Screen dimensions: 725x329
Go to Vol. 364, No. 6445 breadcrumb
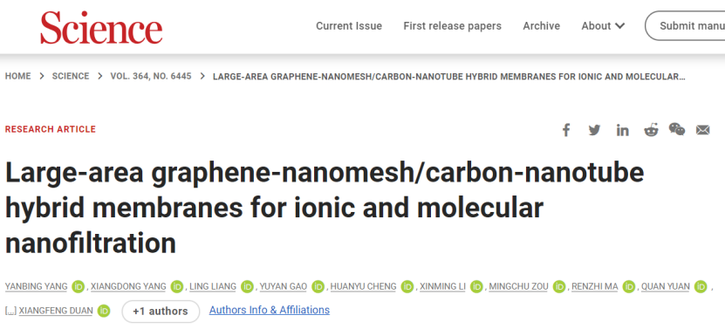pos(151,76)
